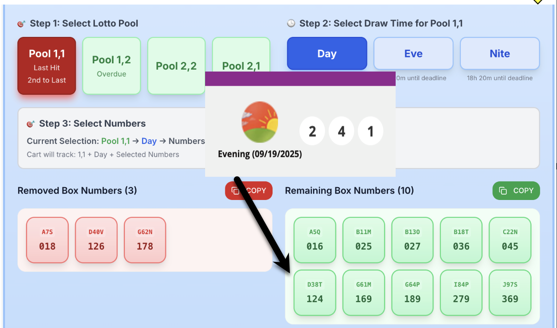Click removed number tile 178
557x328 pixels.
tap(145, 240)
